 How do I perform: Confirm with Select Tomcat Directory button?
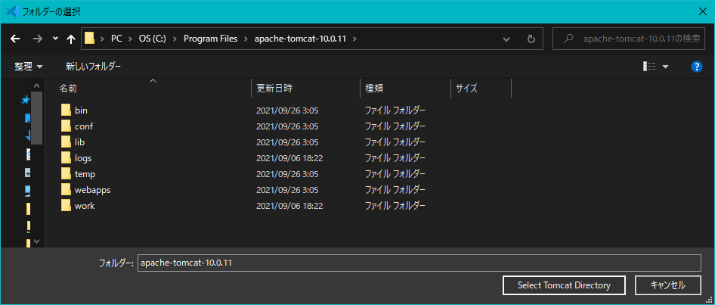point(564,285)
